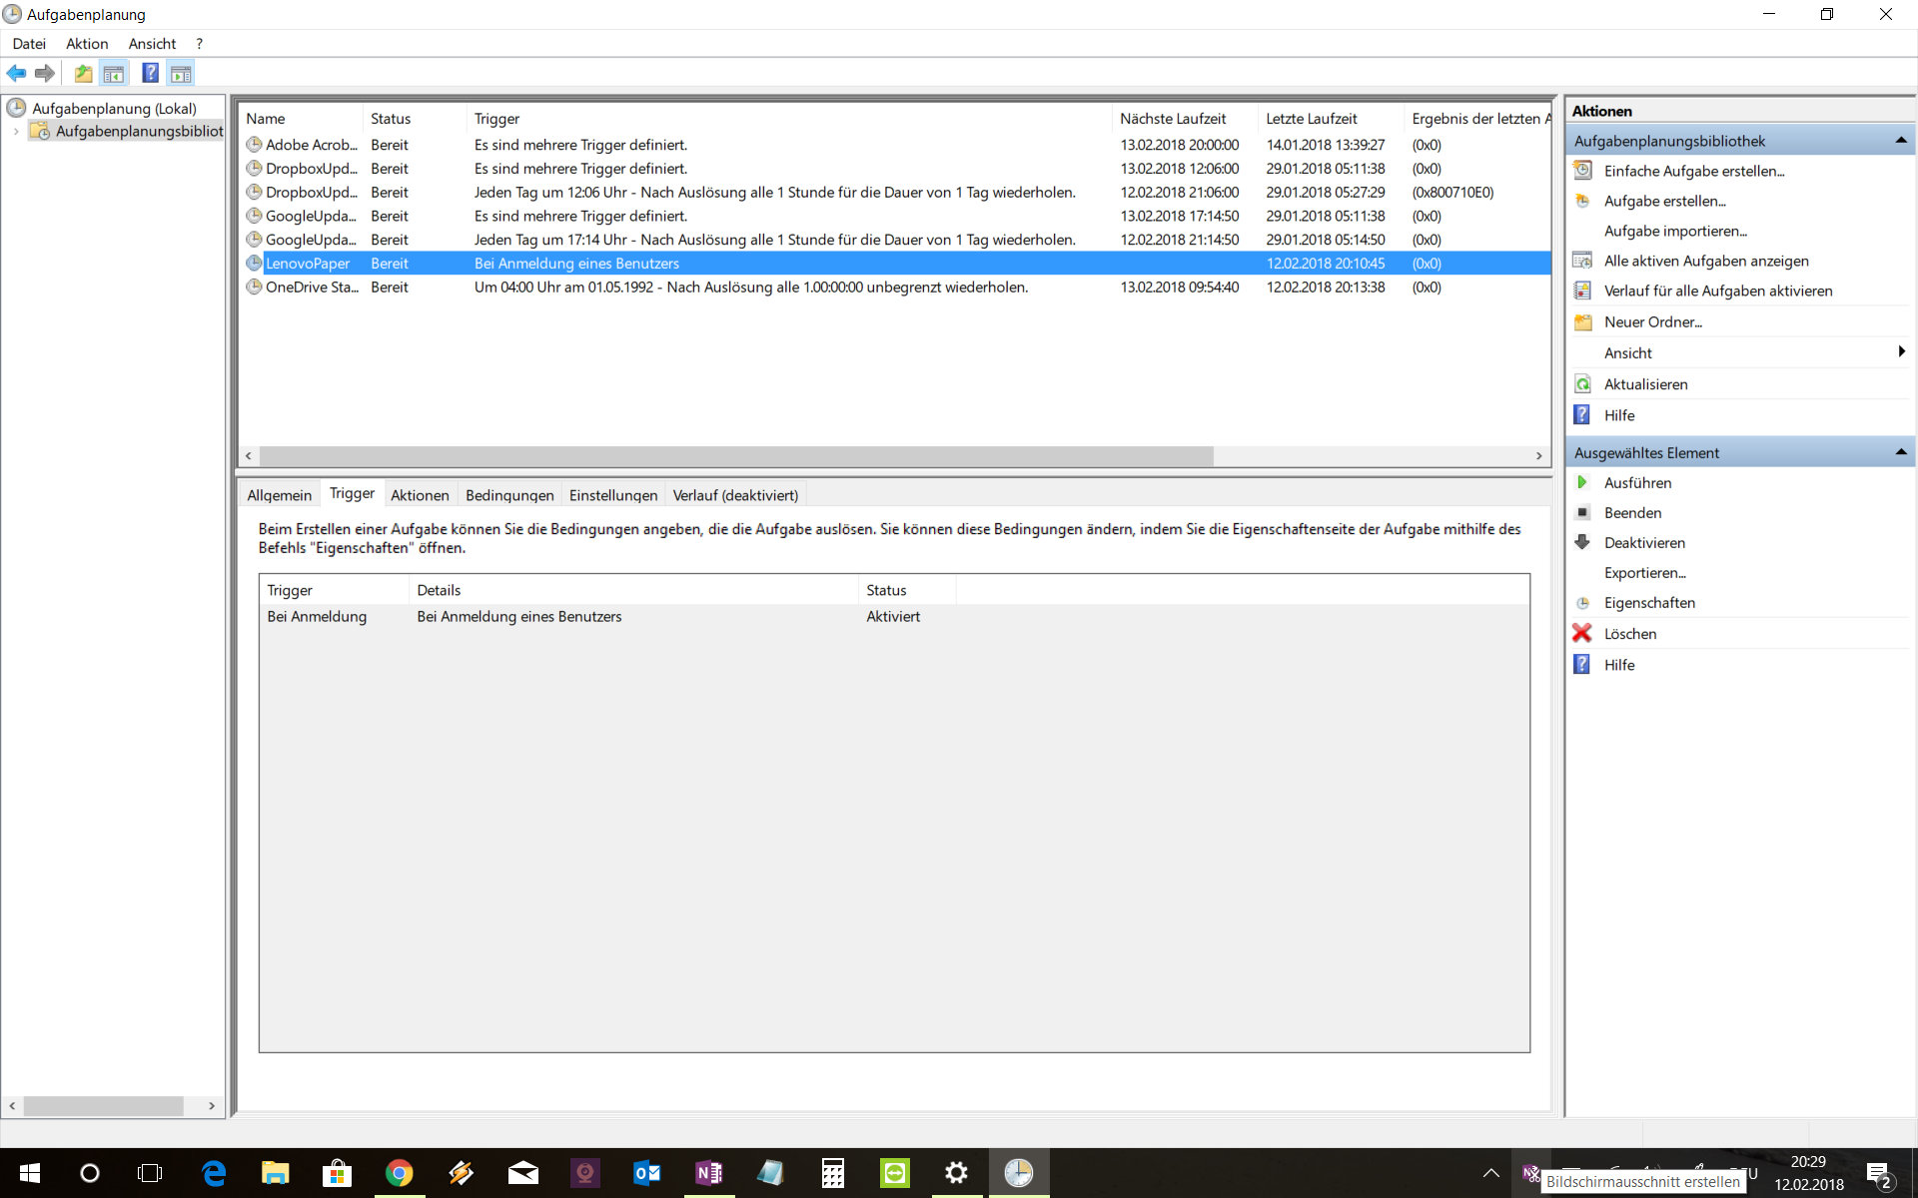
Task: Click Hilfe under Ausgewähltes Element section
Action: tap(1619, 664)
